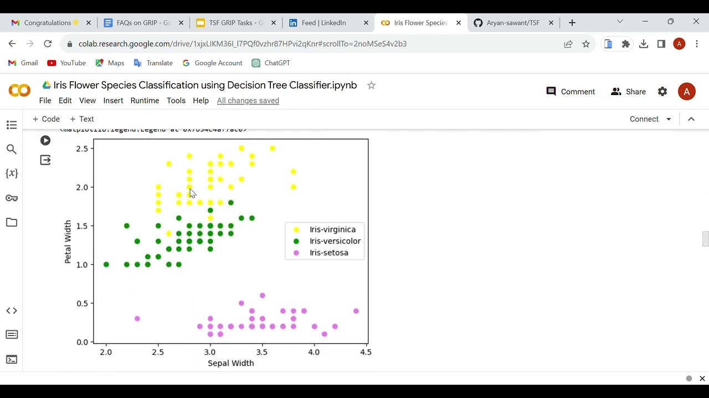The image size is (709, 398).
Task: Open the Runtime menu
Action: click(x=145, y=101)
